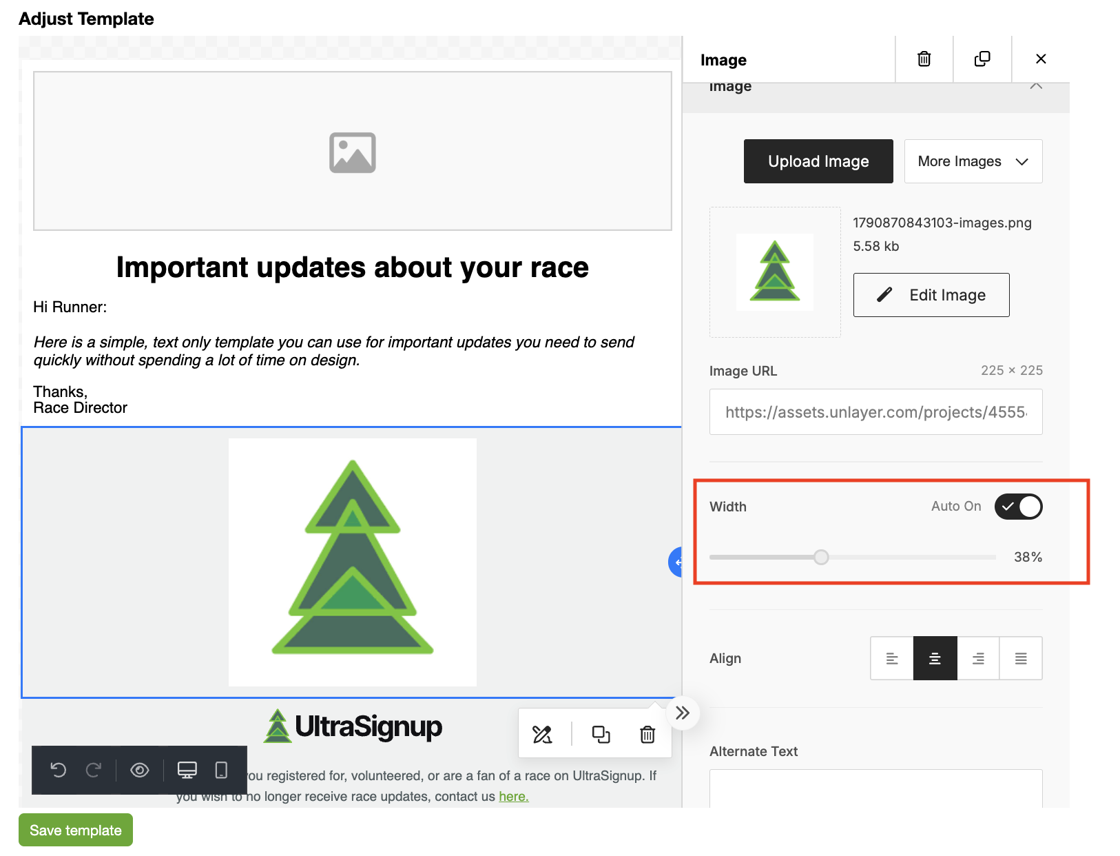Focus the Alternate Text input field
Viewport: 1120px width, 856px height.
(x=875, y=788)
